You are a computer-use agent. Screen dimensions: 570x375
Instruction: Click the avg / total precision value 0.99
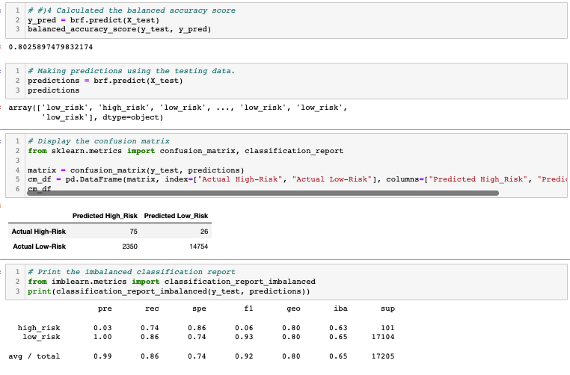pos(102,356)
